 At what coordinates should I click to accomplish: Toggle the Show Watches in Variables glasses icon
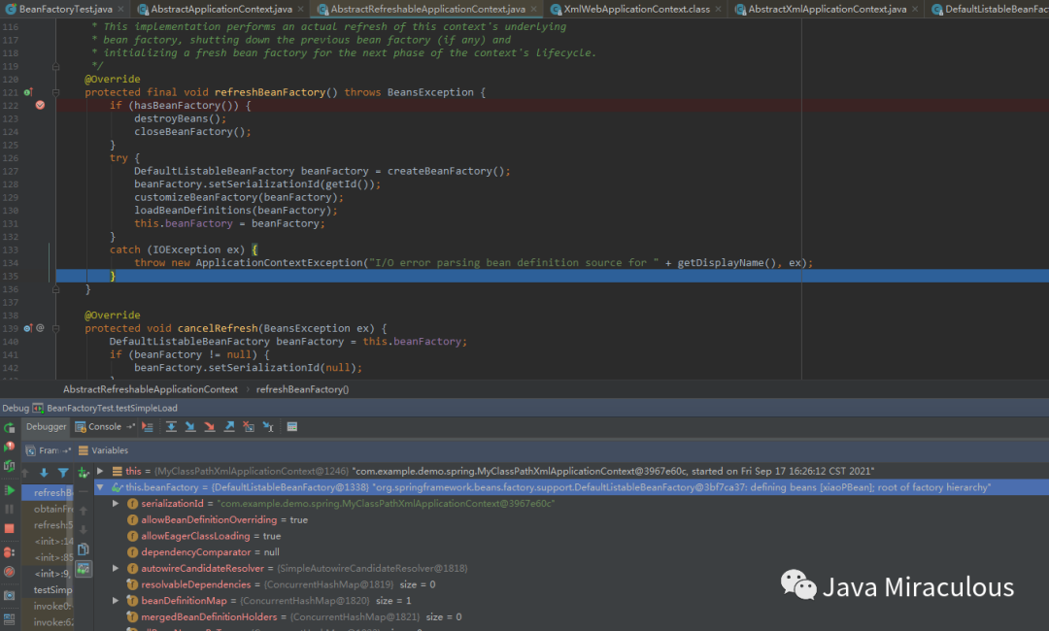coord(84,569)
